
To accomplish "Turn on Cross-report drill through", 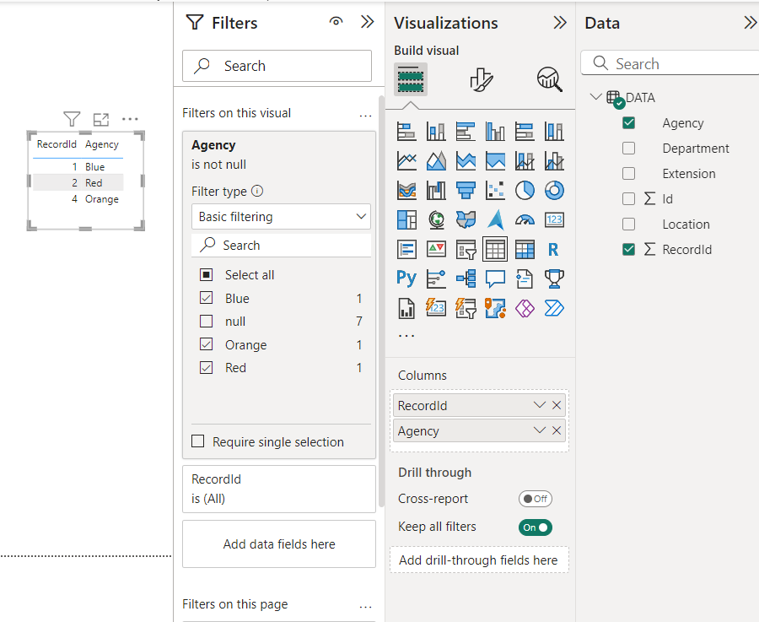I will click(536, 499).
